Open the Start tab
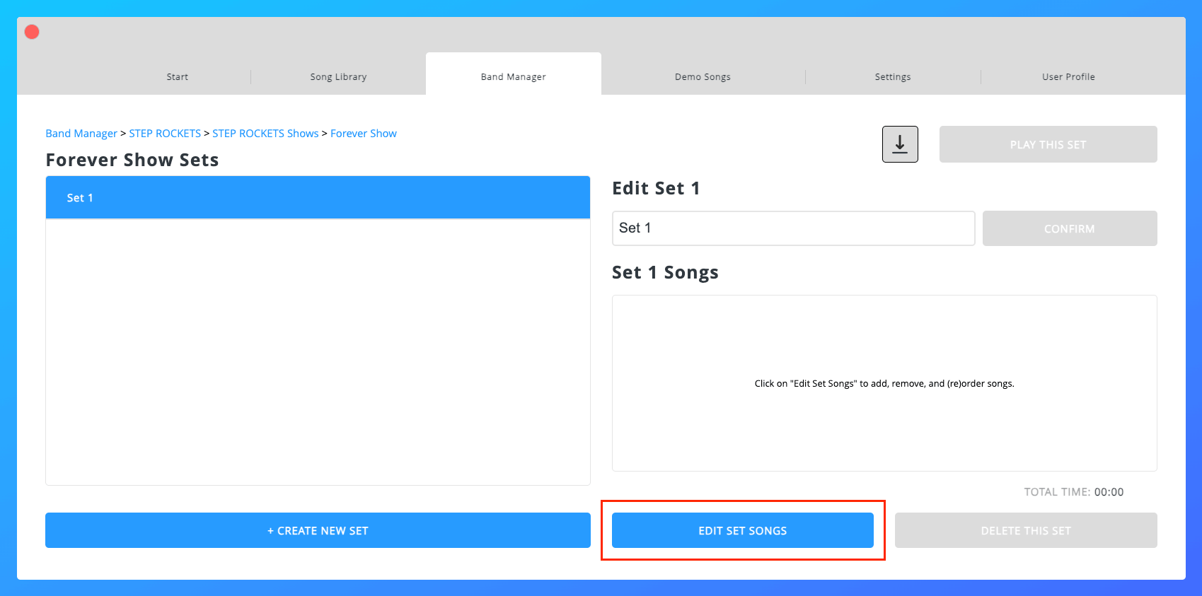The width and height of the screenshot is (1202, 596). click(x=177, y=76)
